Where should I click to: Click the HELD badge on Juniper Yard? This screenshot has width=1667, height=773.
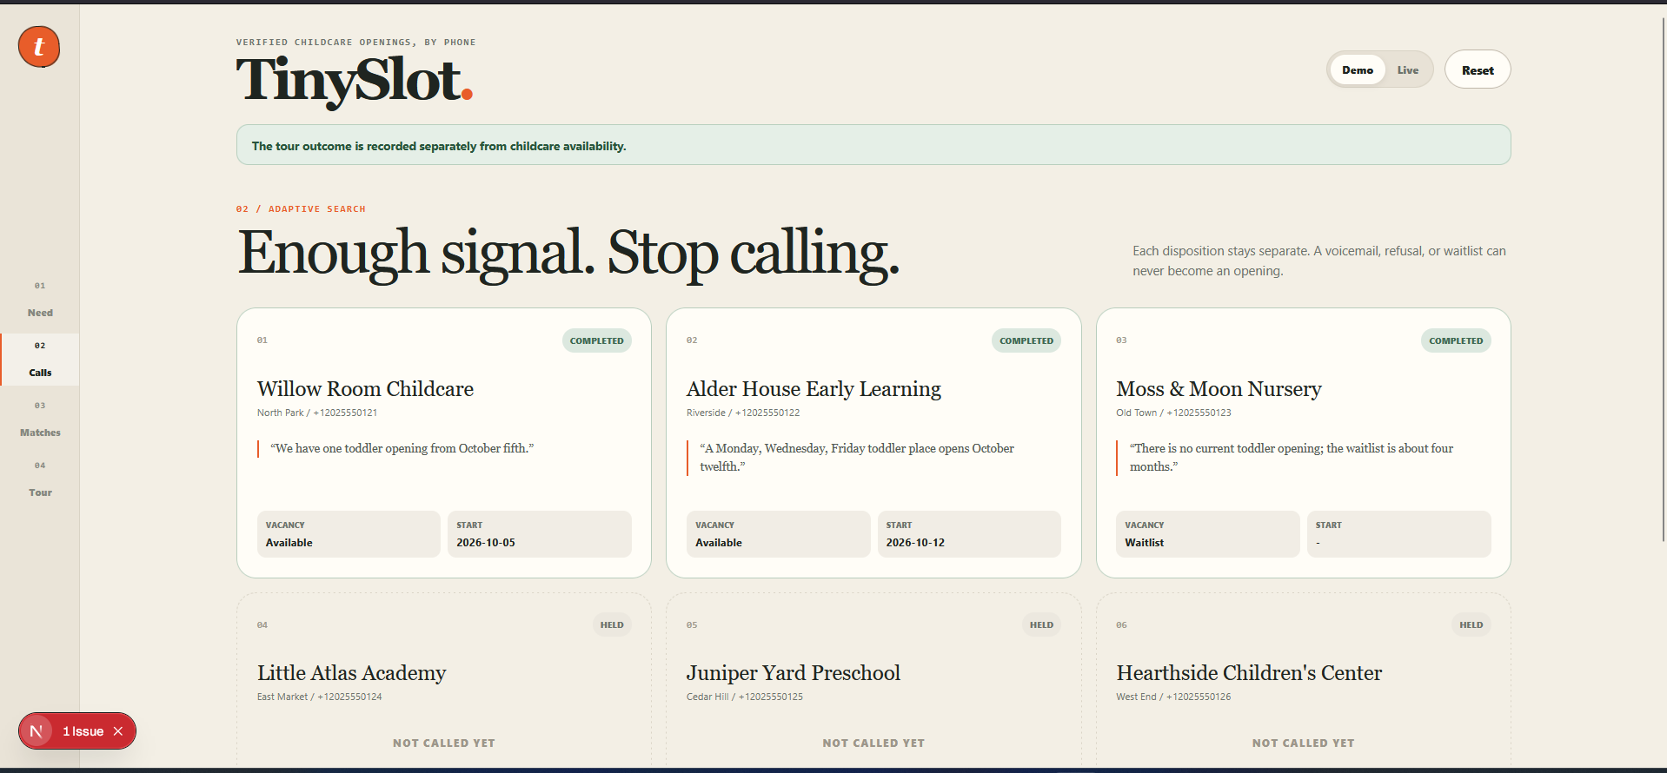coord(1041,624)
